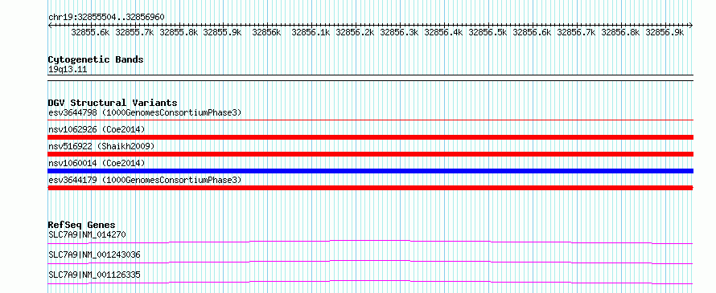This screenshot has width=716, height=293.
Task: Click the left arrow of the ruler
Action: pyautogui.click(x=50, y=25)
